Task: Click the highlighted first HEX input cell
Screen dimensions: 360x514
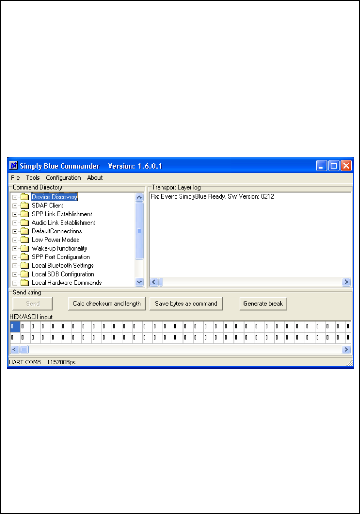Action: point(15,326)
